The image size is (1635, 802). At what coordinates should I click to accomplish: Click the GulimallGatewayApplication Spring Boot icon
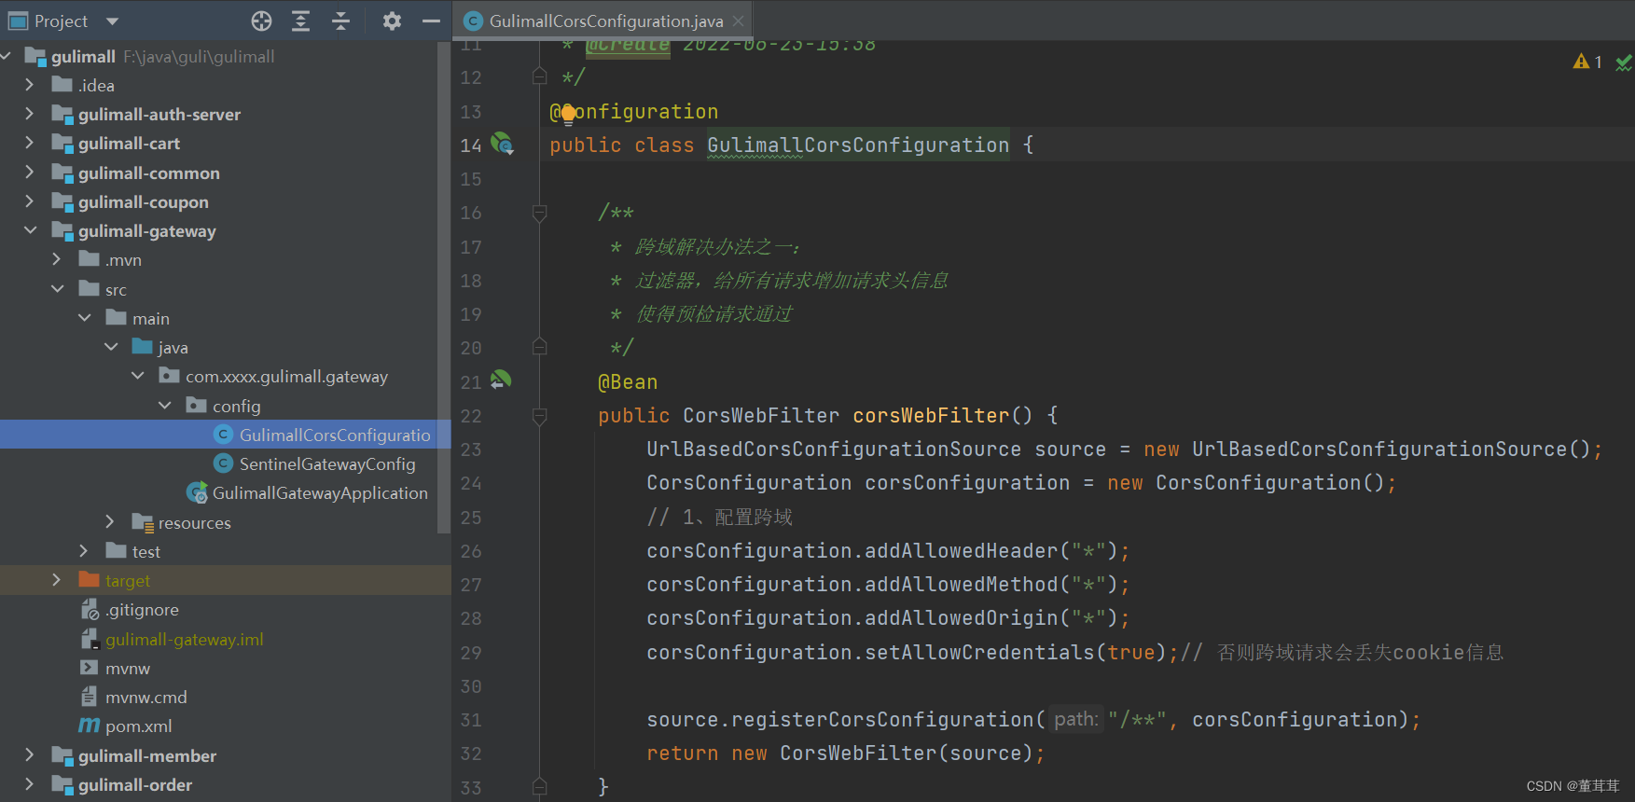[x=197, y=492]
